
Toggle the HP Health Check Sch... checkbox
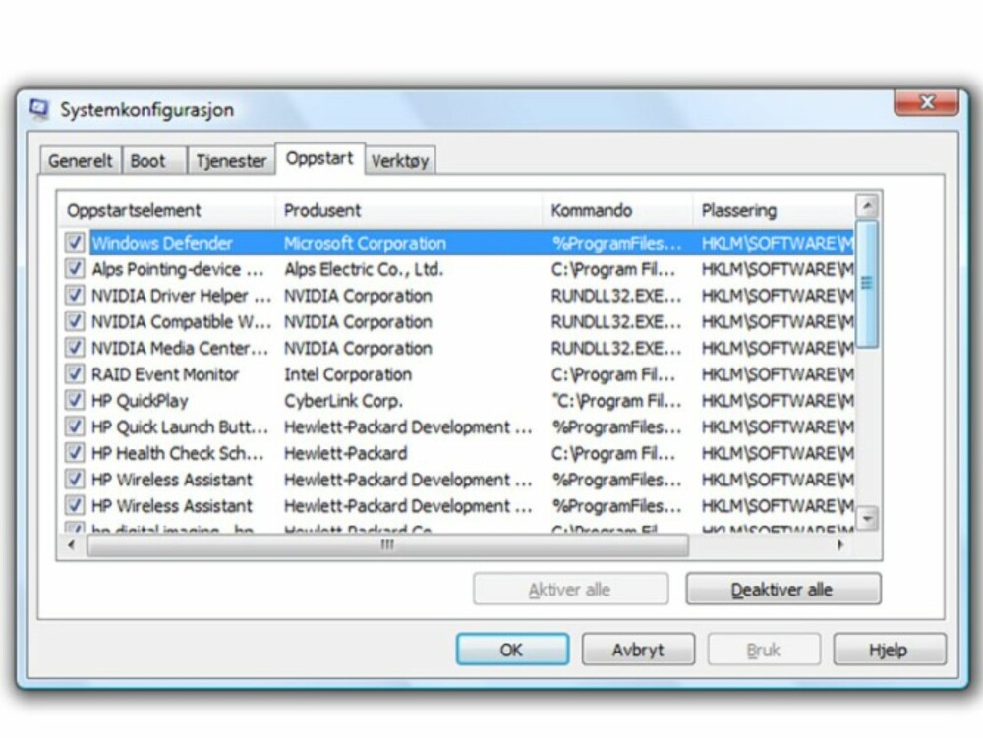point(75,453)
